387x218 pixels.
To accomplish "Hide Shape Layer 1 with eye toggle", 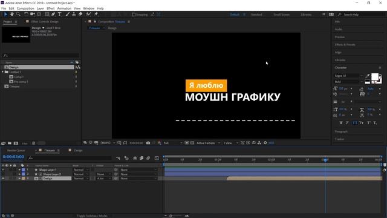I will pos(3,170).
